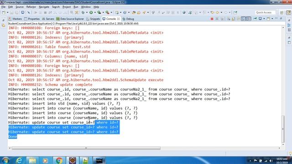
Task: Toggle Show Console When Standard Out Changes
Action: [243, 19]
